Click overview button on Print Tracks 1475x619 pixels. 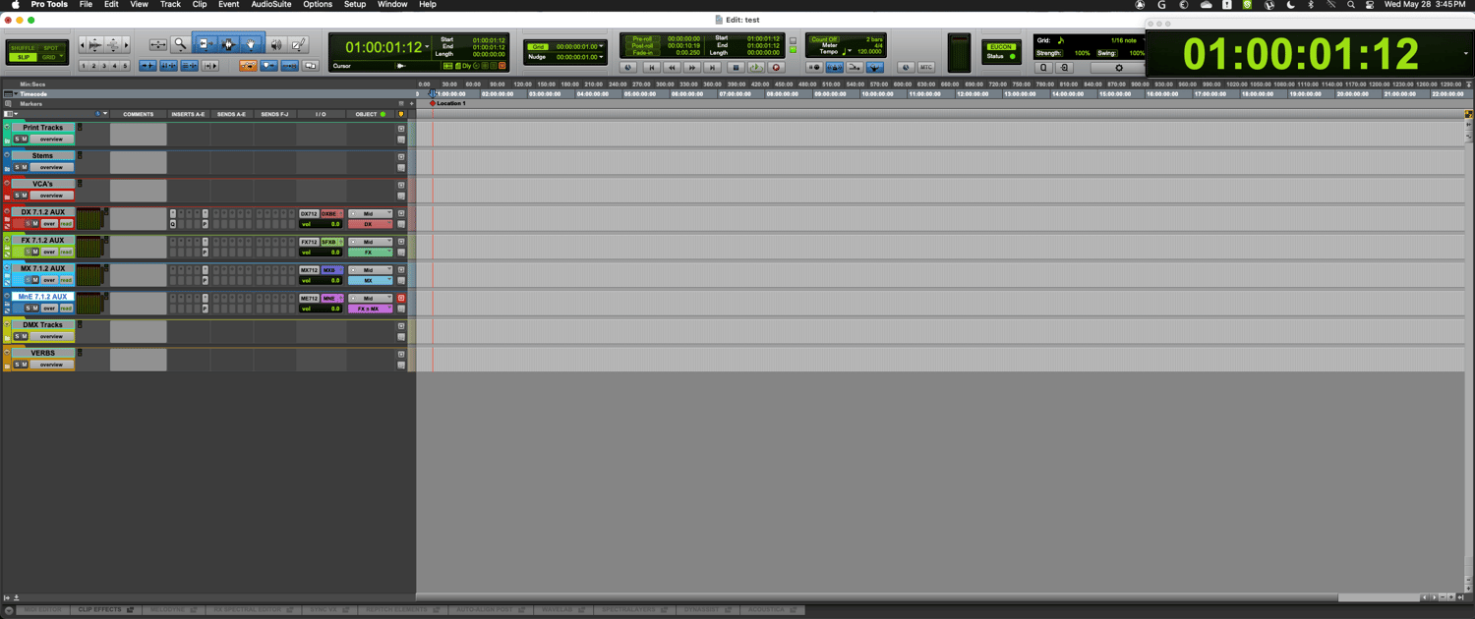pyautogui.click(x=51, y=140)
